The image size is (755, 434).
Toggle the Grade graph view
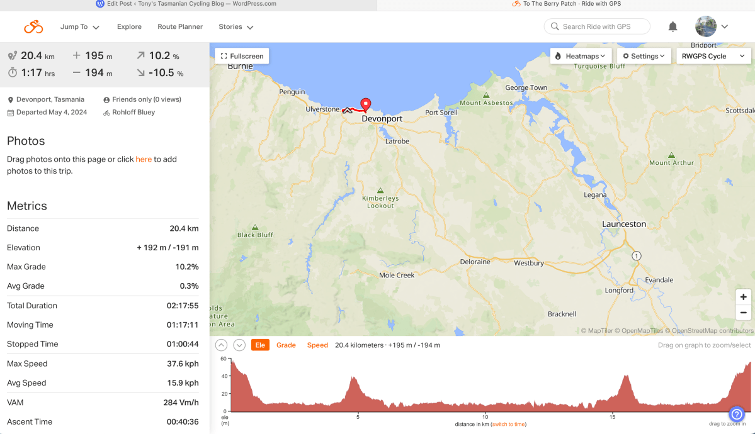pos(286,345)
